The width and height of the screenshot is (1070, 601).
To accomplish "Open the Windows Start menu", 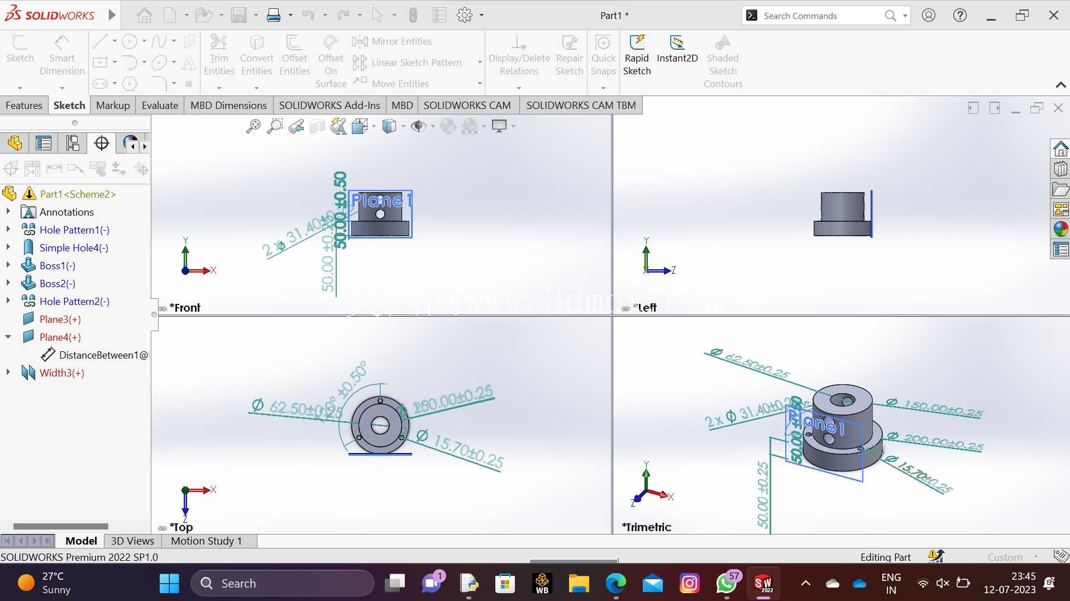I will click(169, 583).
